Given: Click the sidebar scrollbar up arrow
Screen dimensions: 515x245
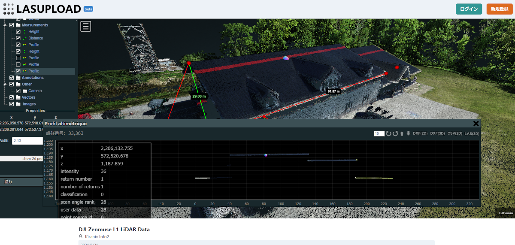Looking at the screenshot, I should click(x=76, y=21).
